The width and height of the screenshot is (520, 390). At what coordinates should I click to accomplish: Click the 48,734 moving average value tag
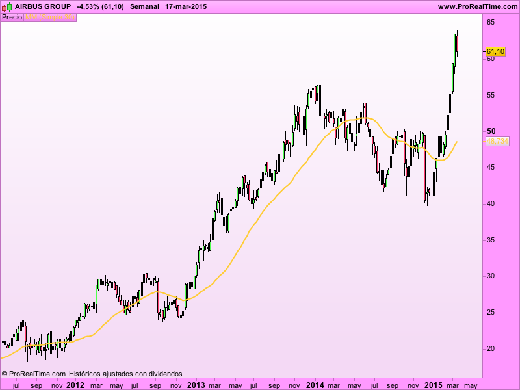click(497, 141)
